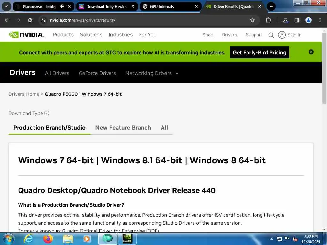Toggle the browser side panel icon
327x245 pixels.
click(297, 20)
